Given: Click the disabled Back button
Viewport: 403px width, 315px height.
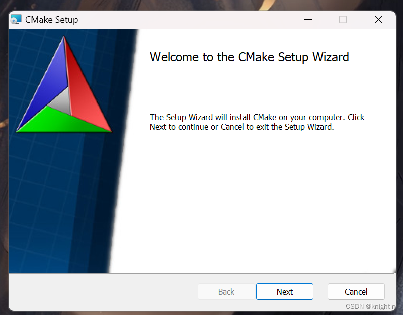Looking at the screenshot, I should tap(226, 291).
